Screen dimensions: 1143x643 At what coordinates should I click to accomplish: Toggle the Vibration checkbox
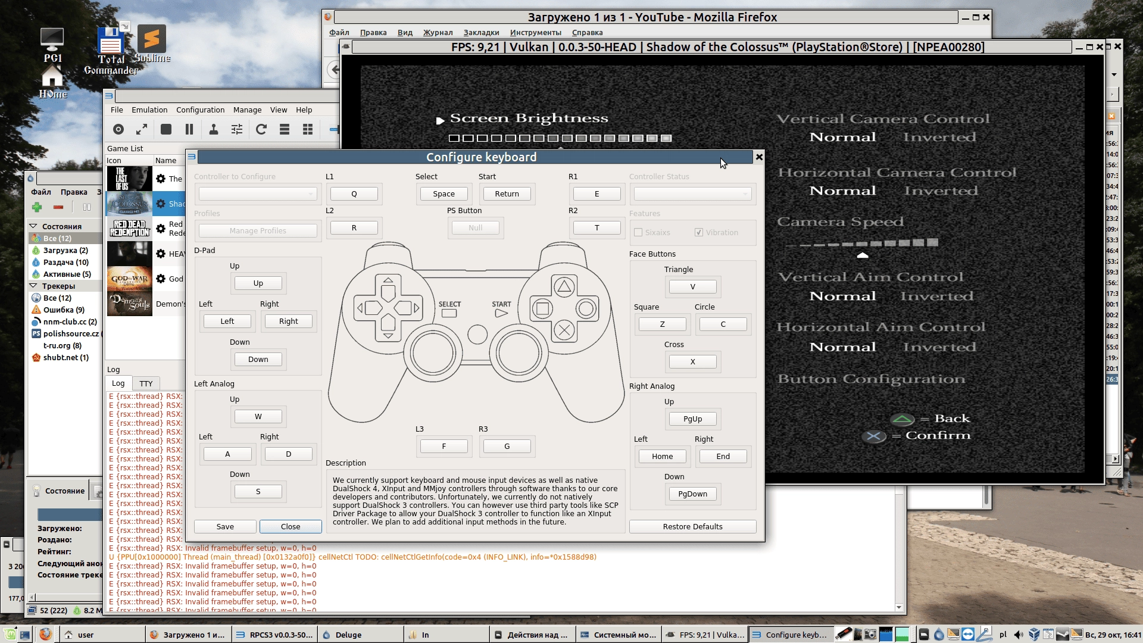(x=699, y=232)
